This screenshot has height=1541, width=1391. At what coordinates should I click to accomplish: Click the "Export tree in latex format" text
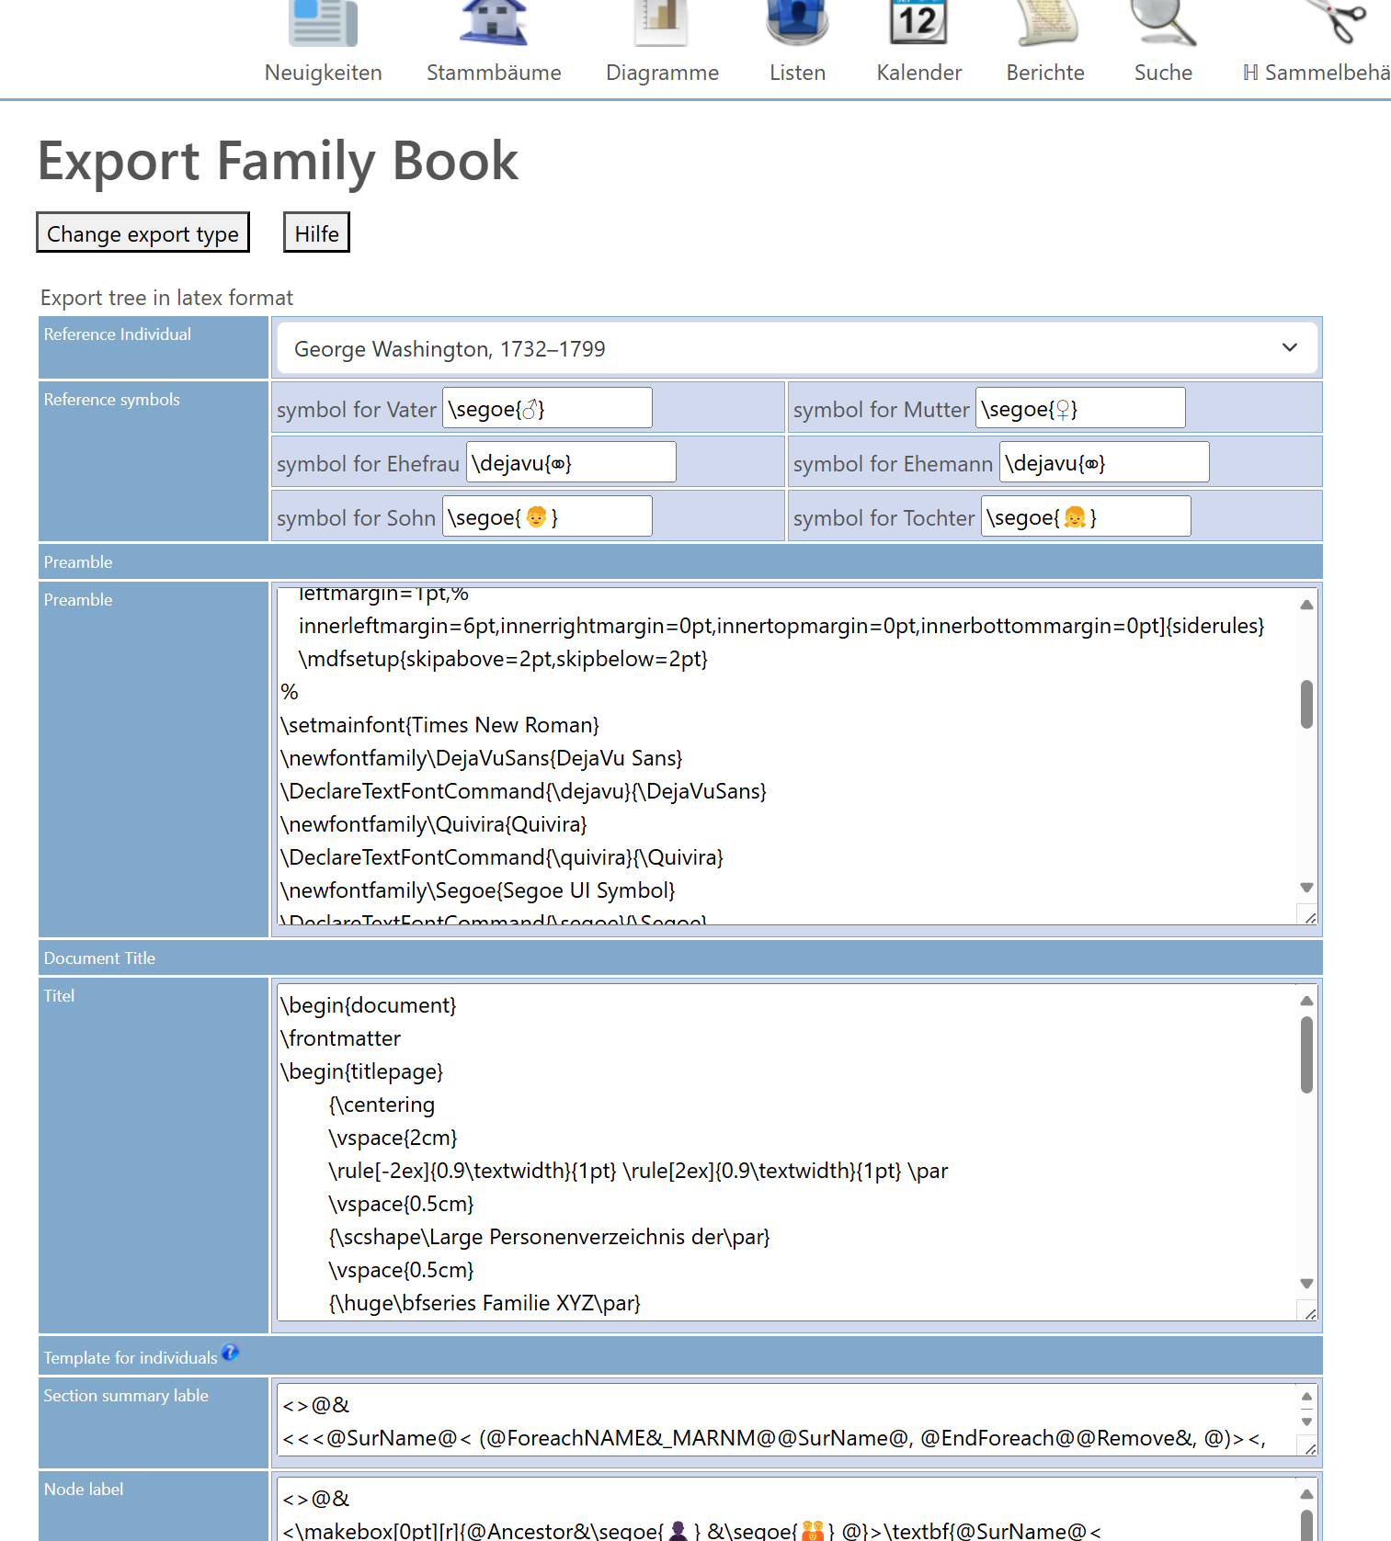[x=166, y=298]
